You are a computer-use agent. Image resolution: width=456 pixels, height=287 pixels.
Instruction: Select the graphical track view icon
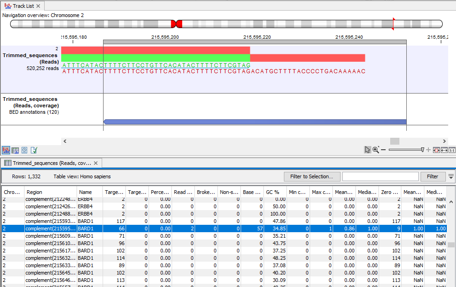click(x=6, y=150)
